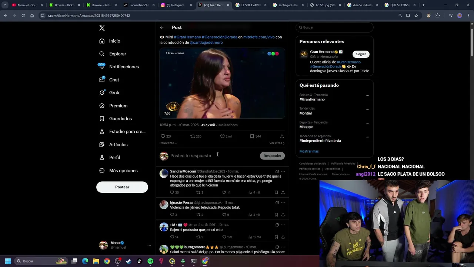Open a new browser tab

(423, 5)
